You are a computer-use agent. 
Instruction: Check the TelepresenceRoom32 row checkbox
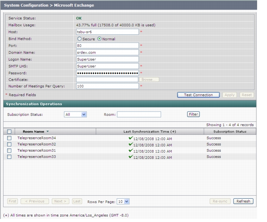[x=10, y=144]
